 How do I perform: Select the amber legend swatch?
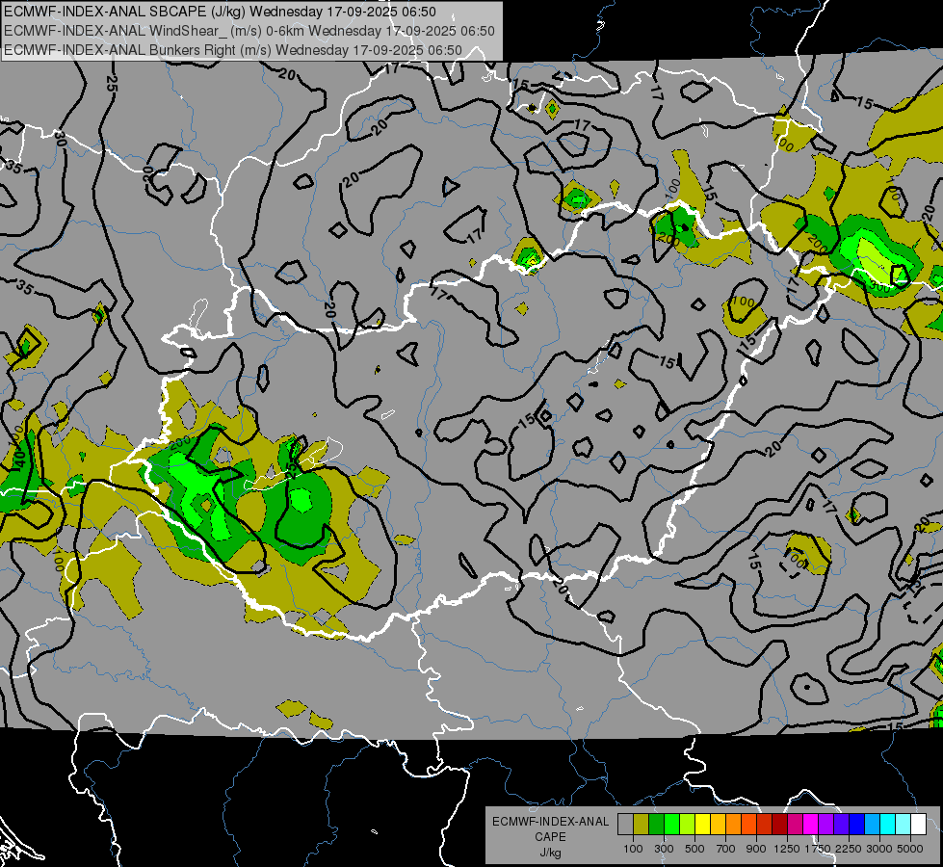tap(718, 824)
